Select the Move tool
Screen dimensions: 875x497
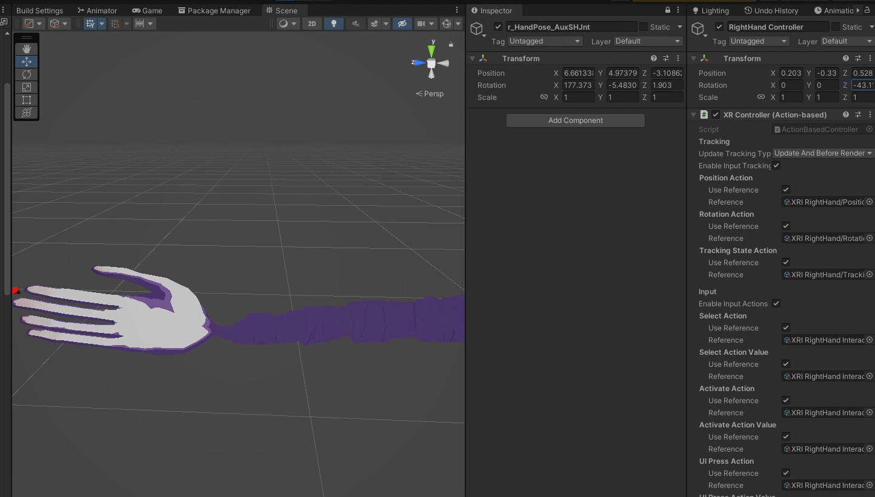26,61
